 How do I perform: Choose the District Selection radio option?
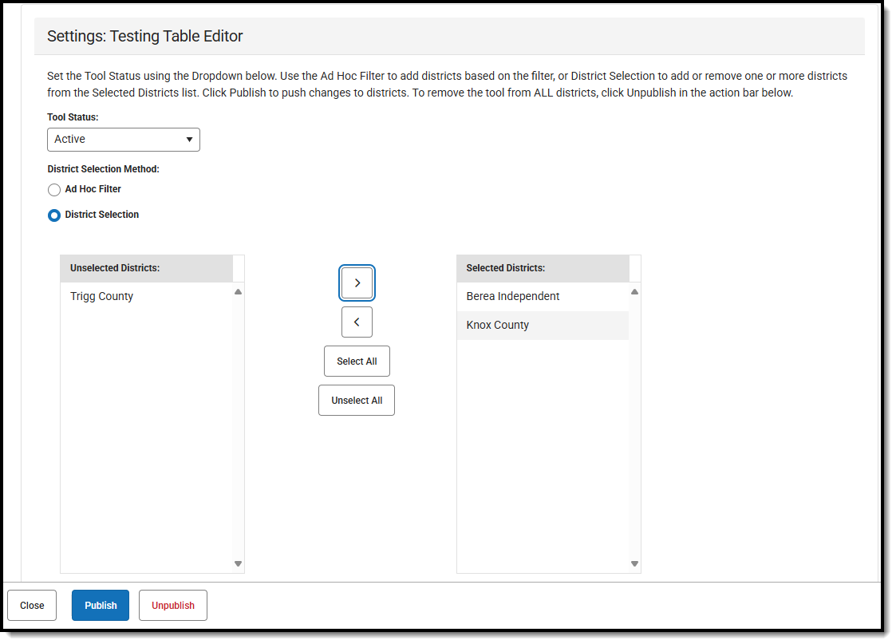(x=54, y=215)
